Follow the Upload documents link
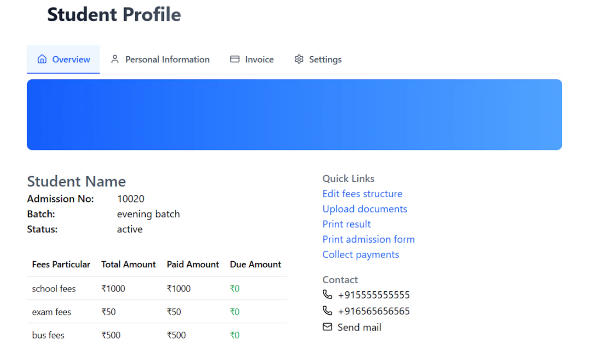590x353 pixels. click(365, 209)
